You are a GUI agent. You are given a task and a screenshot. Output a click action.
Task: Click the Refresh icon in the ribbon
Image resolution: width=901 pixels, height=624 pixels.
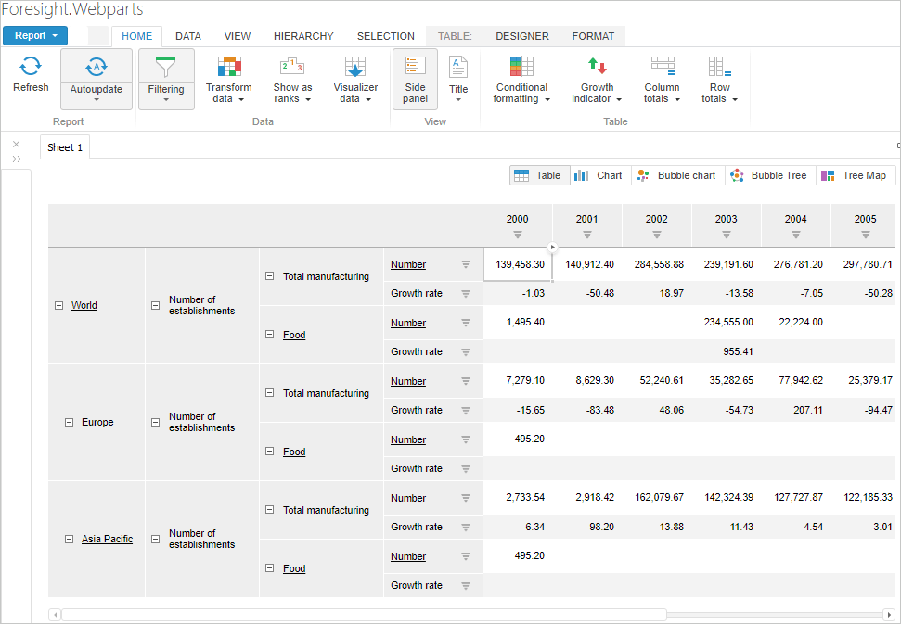[x=31, y=66]
